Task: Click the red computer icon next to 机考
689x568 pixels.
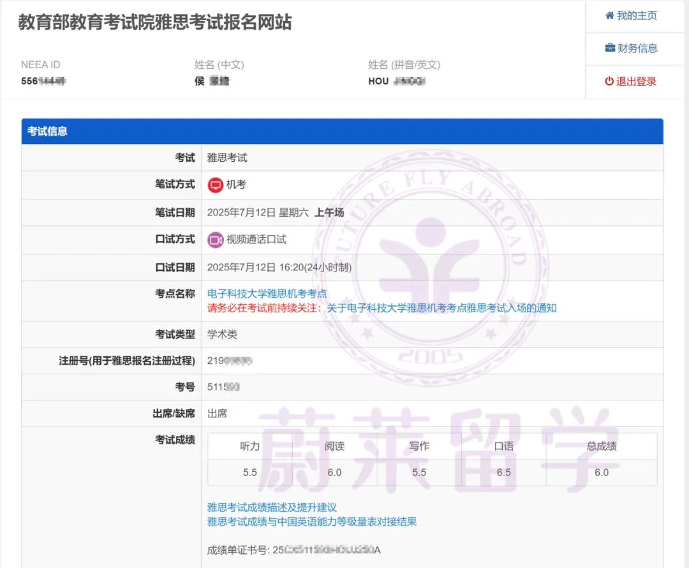Action: tap(216, 185)
